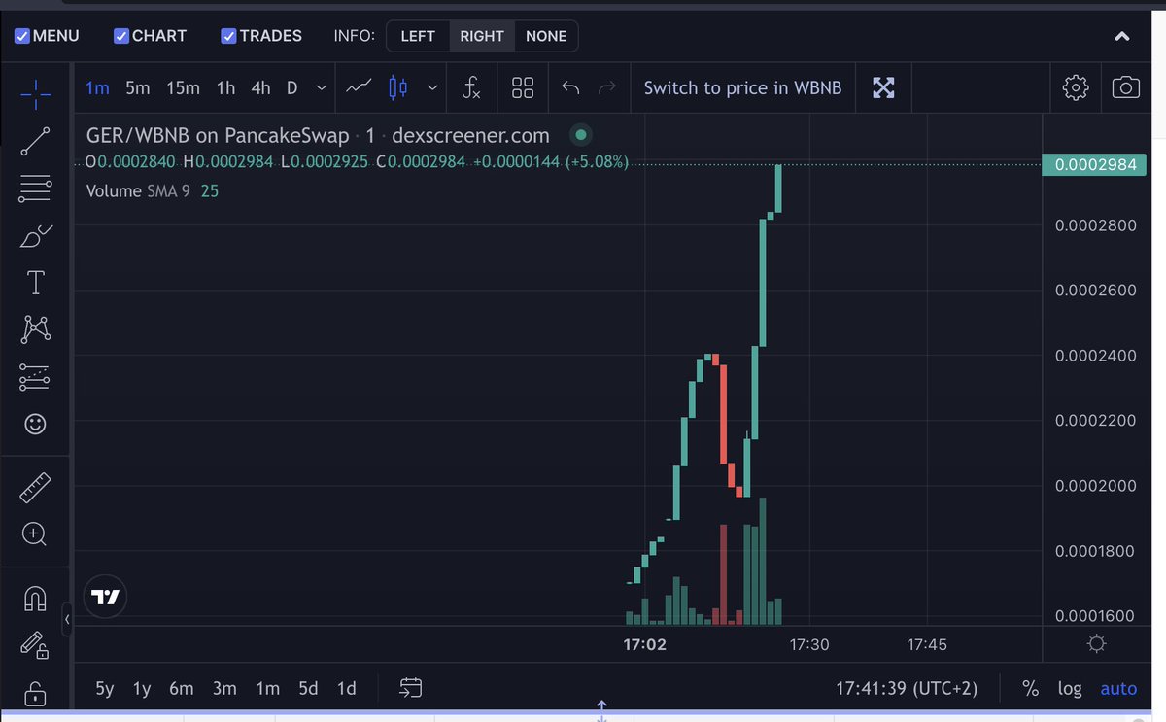
Task: Toggle the magnet mode icon
Action: tap(35, 599)
